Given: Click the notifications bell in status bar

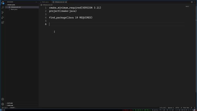Looking at the screenshot, I should (x=195, y=108).
